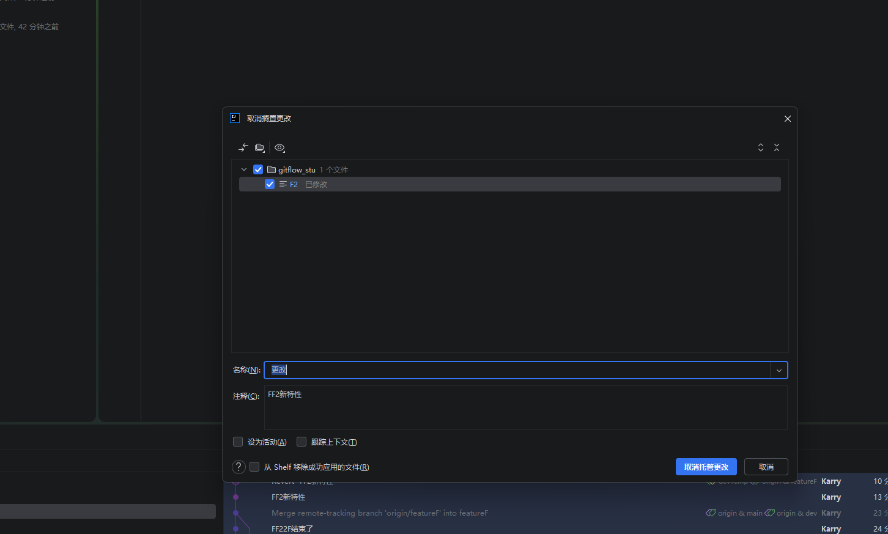Click author Karry on the FF2新特性 row
888x534 pixels.
pyautogui.click(x=831, y=497)
